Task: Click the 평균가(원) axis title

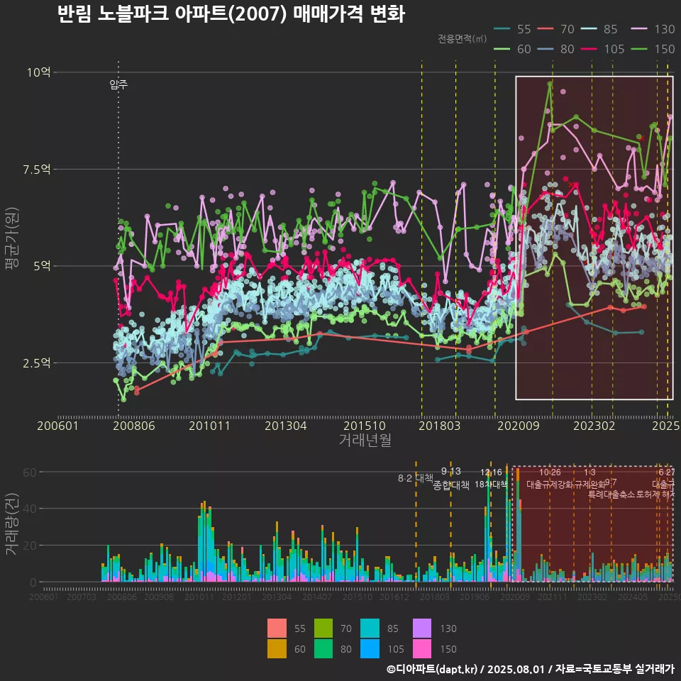Action: 11,238
